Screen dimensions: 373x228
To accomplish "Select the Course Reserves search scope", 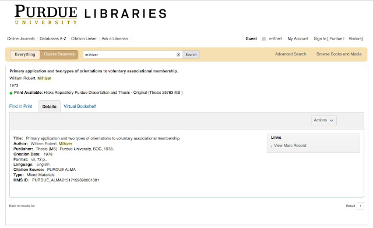I will pyautogui.click(x=59, y=54).
